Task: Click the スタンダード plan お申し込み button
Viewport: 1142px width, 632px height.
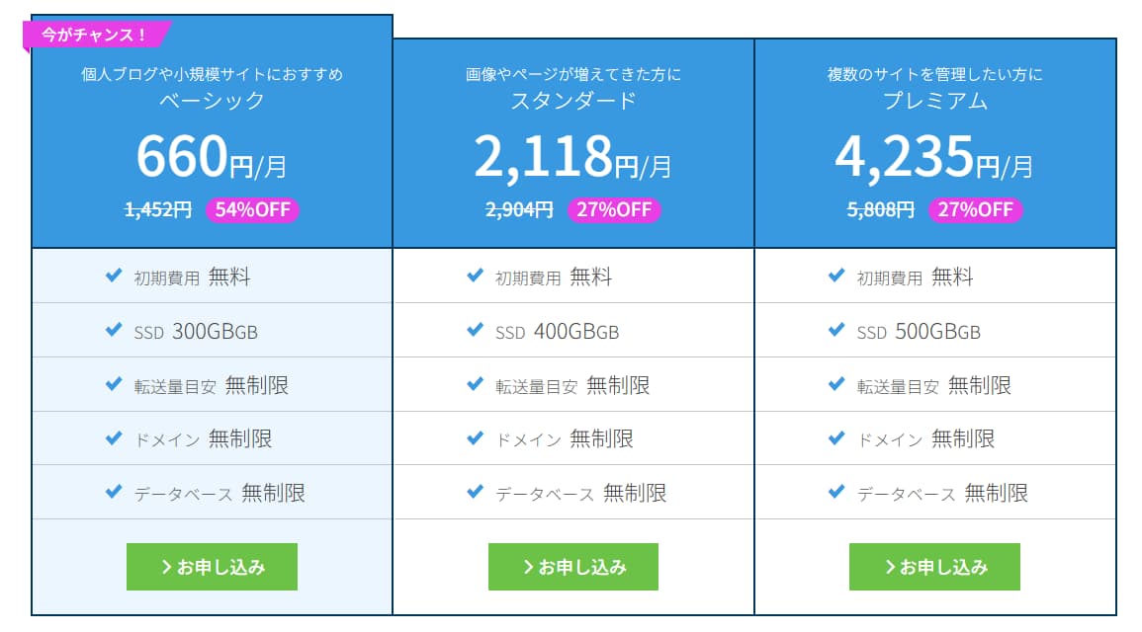Action: click(573, 567)
